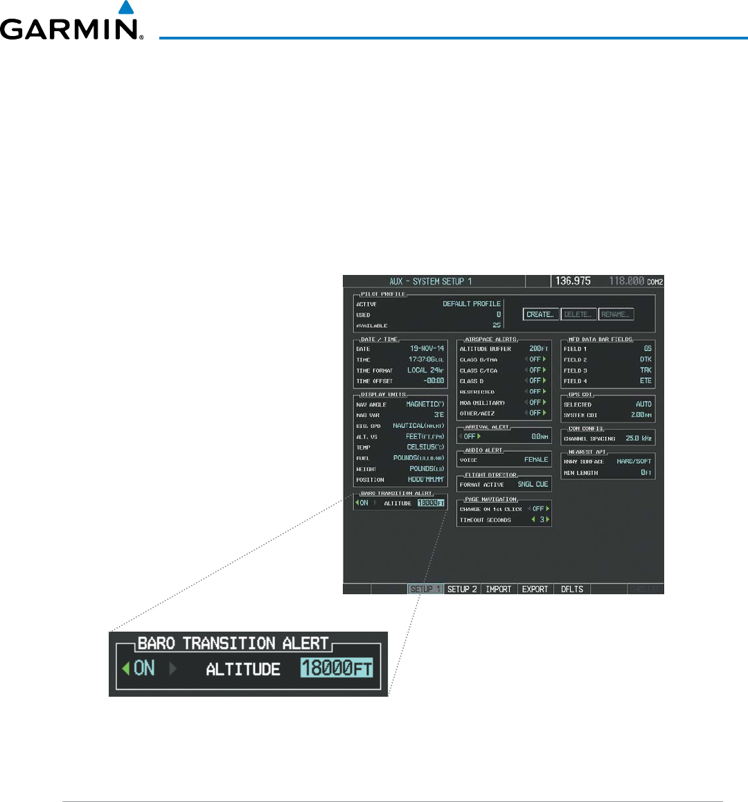Toggle MOA (Military) alert OFF value
This screenshot has width=748, height=802.
pos(535,402)
